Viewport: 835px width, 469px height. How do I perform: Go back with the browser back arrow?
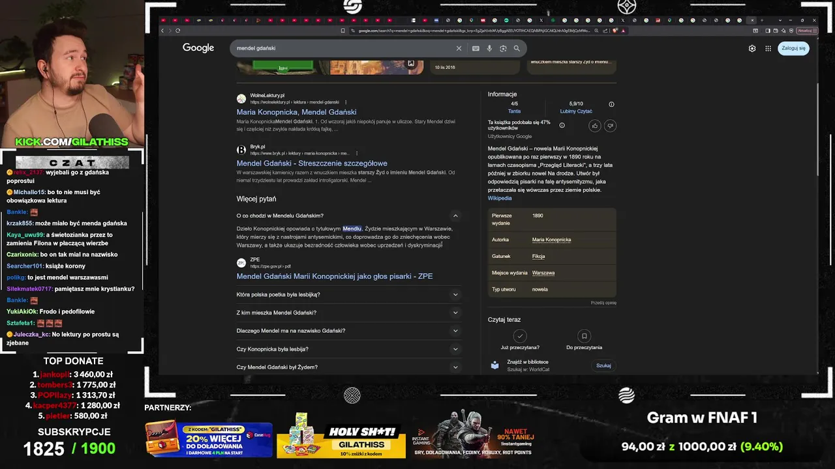[x=163, y=31]
